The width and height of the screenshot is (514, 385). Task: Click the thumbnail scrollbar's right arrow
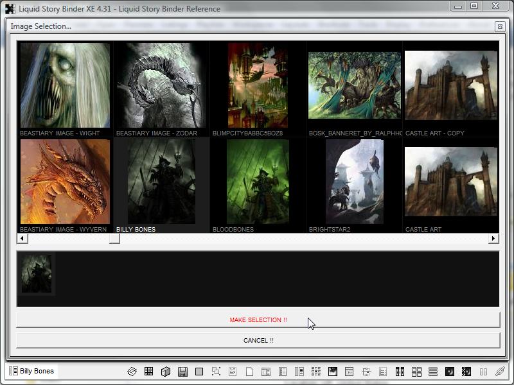(x=493, y=239)
